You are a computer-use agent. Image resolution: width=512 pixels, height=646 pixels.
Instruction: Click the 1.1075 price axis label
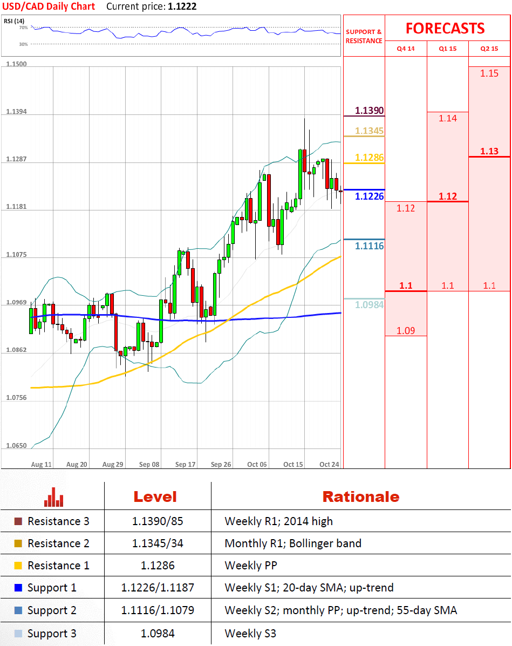pyautogui.click(x=17, y=254)
